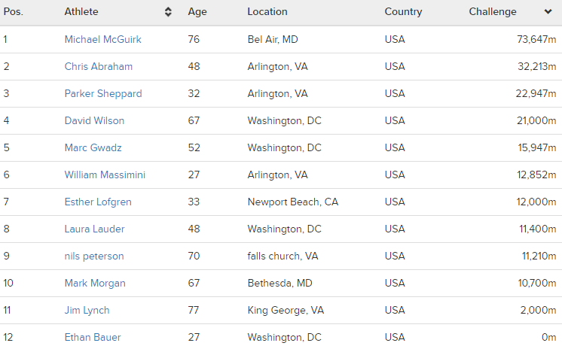Open Chris Abraham's profile link
Viewport: 562px width, 349px height.
click(x=98, y=66)
